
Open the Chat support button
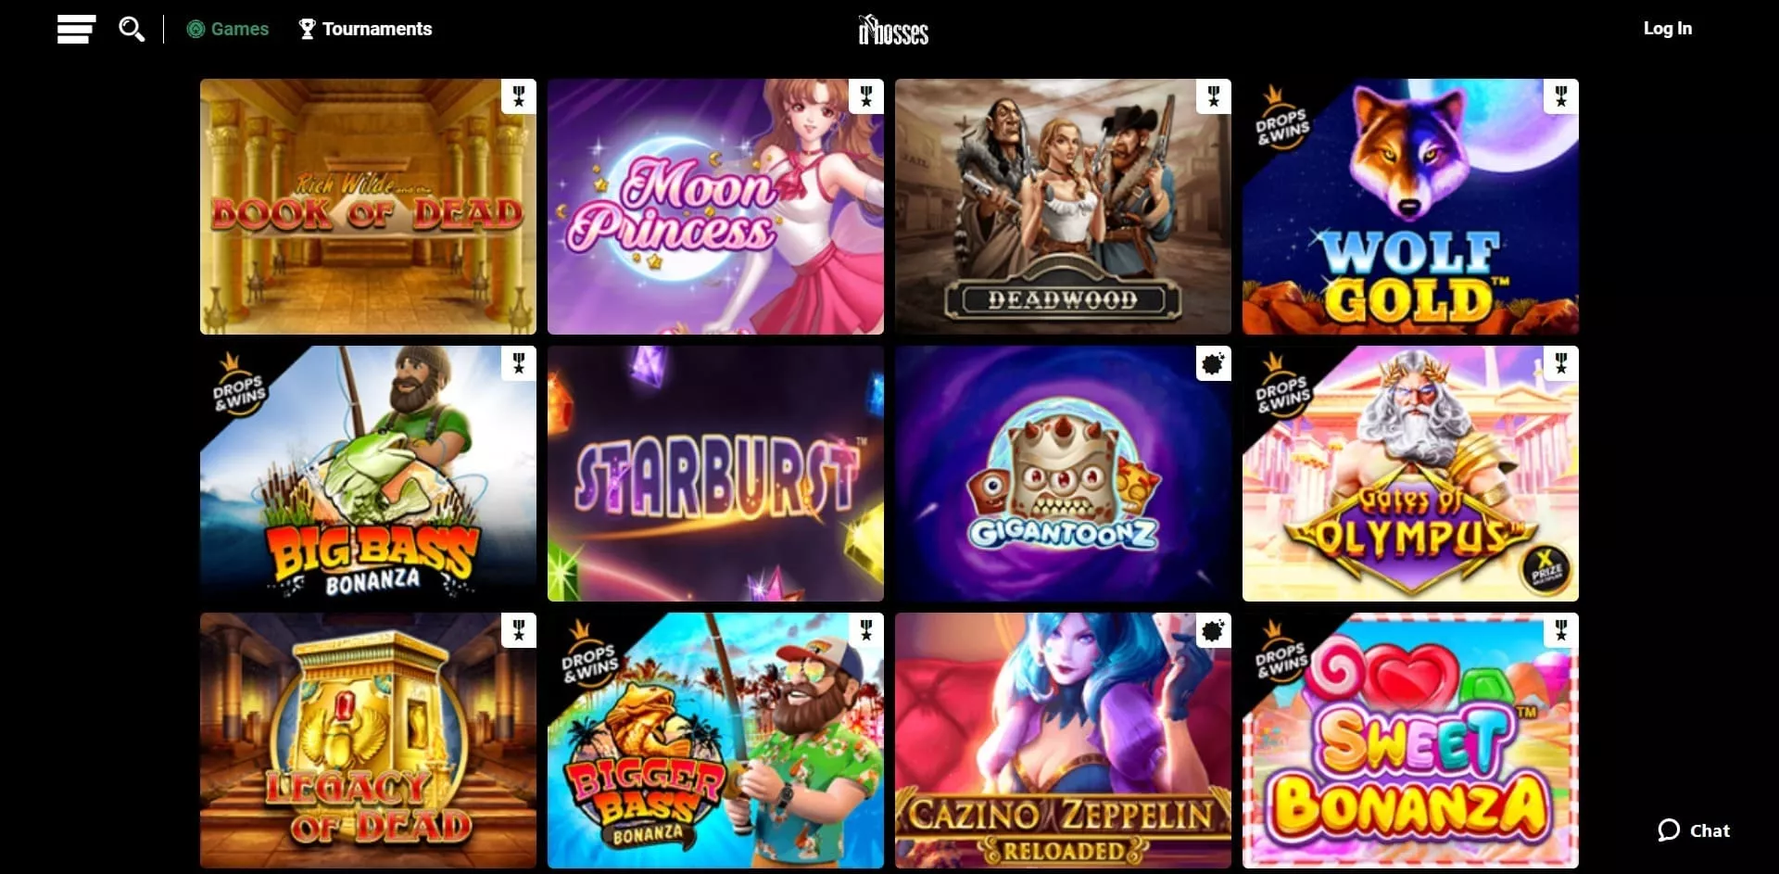point(1694,830)
